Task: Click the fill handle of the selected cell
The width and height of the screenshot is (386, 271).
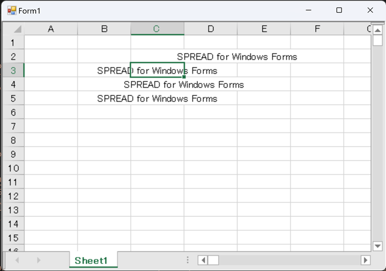Action: pos(184,77)
